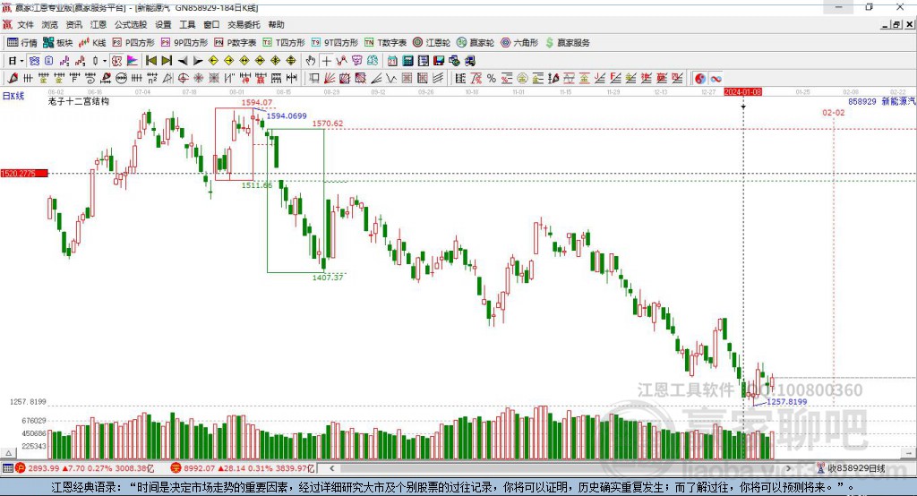Open the 公式选股 menu
This screenshot has width=917, height=496.
click(x=131, y=24)
